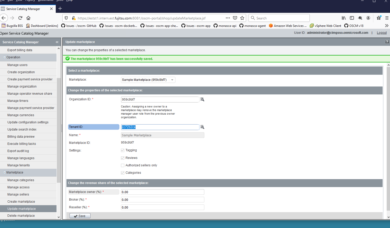Toggle the Reviews checkbox
Viewport: 390px width, 228px height.
[x=122, y=158]
